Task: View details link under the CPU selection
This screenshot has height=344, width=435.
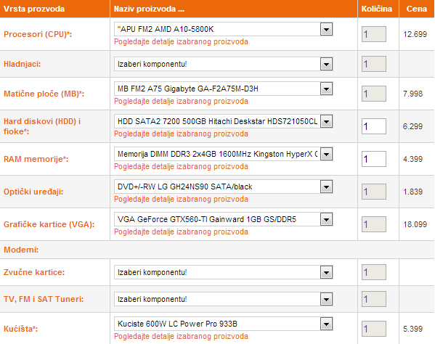Action: (181, 42)
